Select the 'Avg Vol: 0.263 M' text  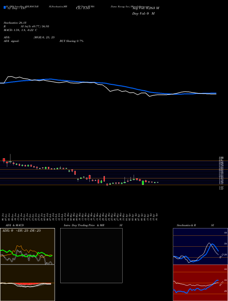point(145,8)
